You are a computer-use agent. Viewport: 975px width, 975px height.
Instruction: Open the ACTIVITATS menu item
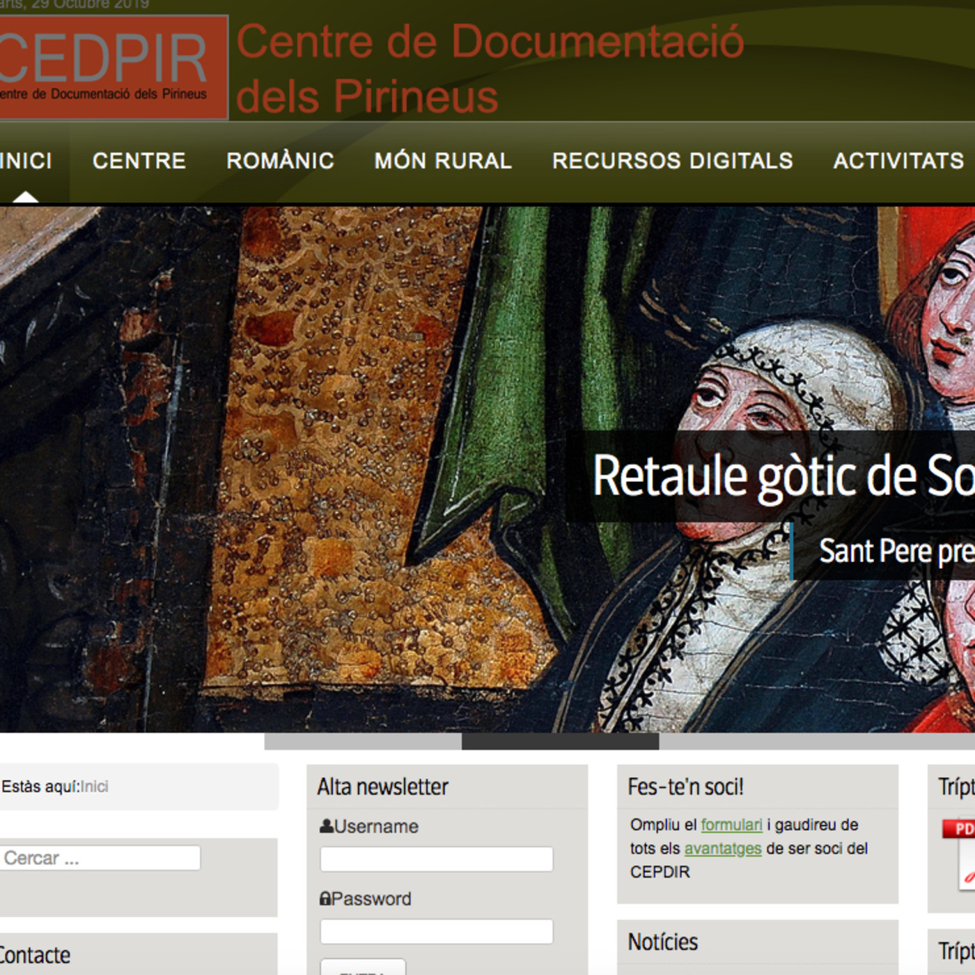coord(899,161)
